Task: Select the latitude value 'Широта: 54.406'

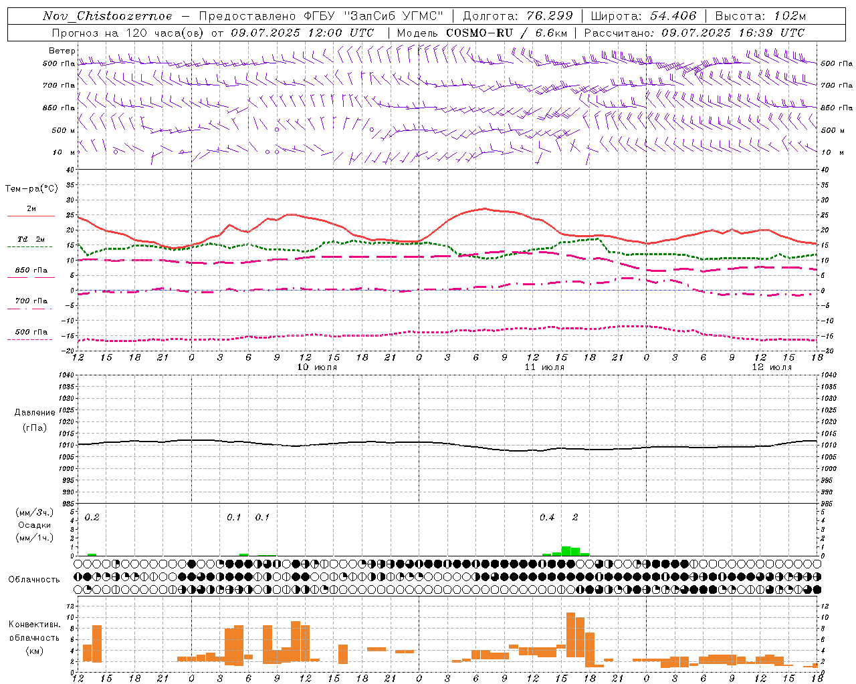Action: coord(643,16)
